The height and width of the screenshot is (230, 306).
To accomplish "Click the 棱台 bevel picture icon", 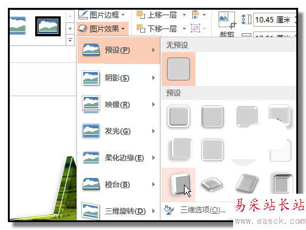I will 91,184.
